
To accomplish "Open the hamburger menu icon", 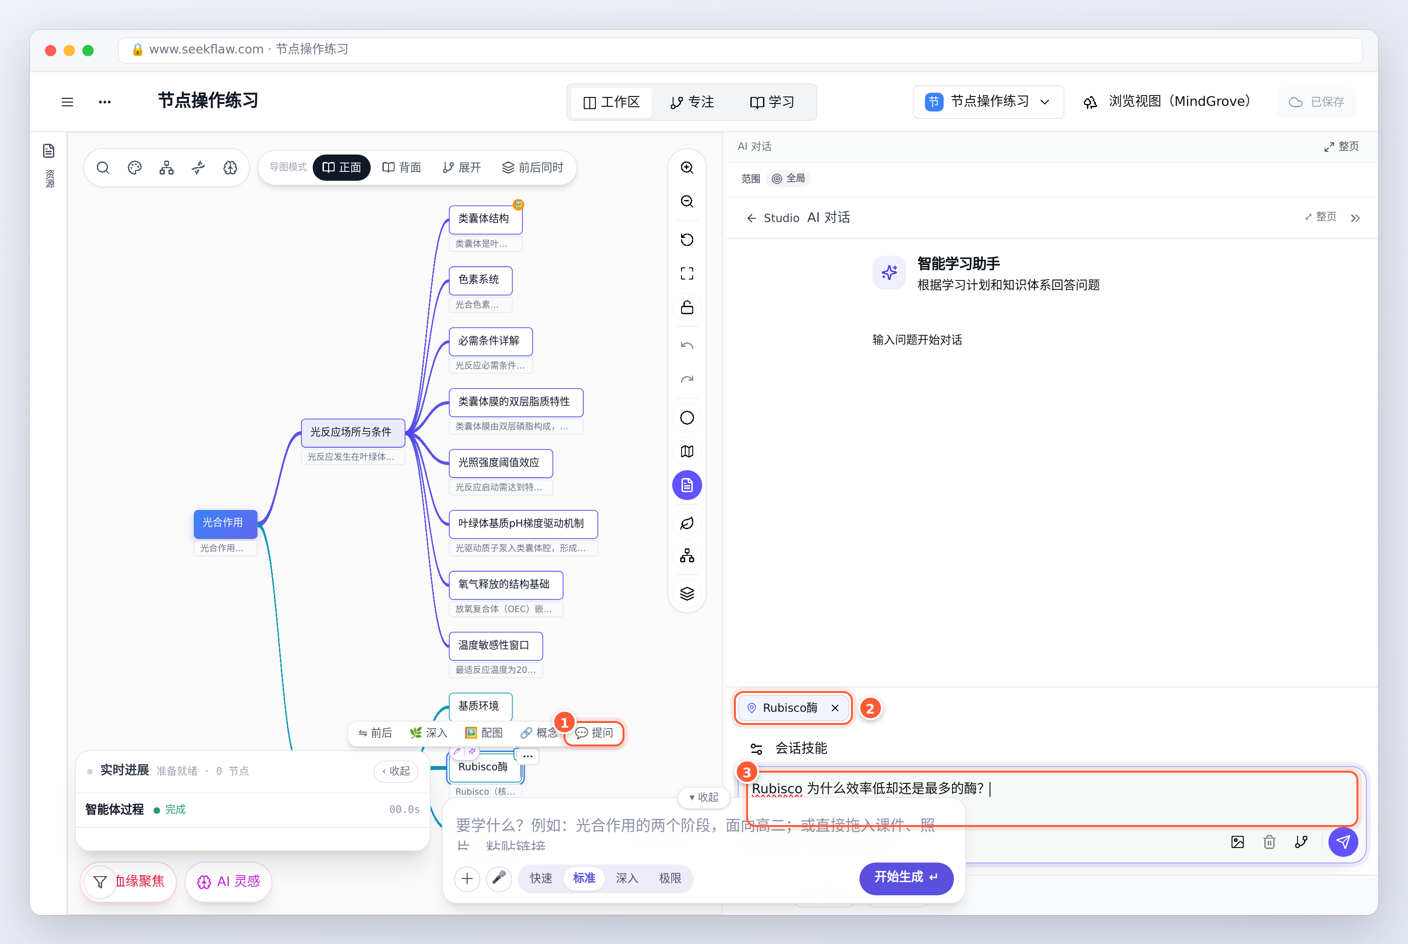I will [67, 102].
